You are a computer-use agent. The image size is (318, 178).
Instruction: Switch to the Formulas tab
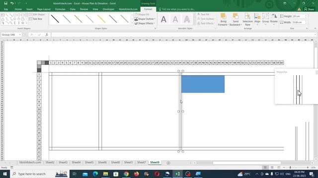(x=60, y=9)
